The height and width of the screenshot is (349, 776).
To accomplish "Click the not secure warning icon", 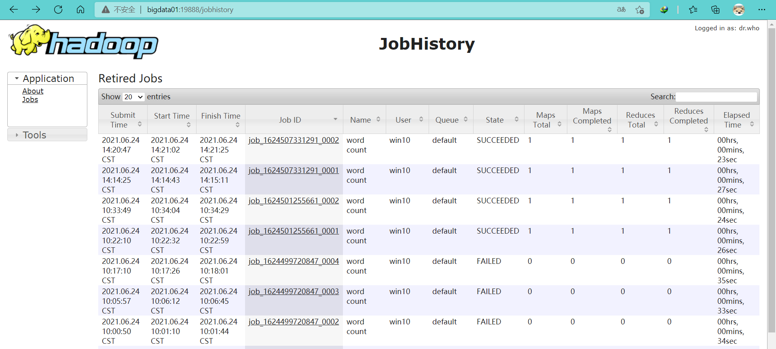I will point(106,9).
